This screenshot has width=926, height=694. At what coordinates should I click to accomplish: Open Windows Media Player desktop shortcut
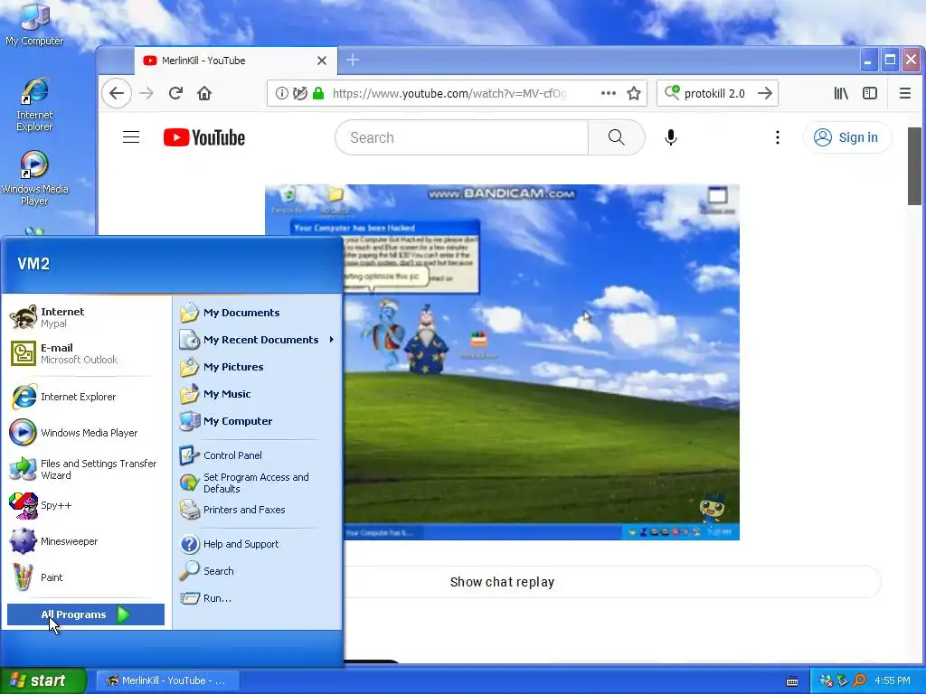click(x=34, y=178)
